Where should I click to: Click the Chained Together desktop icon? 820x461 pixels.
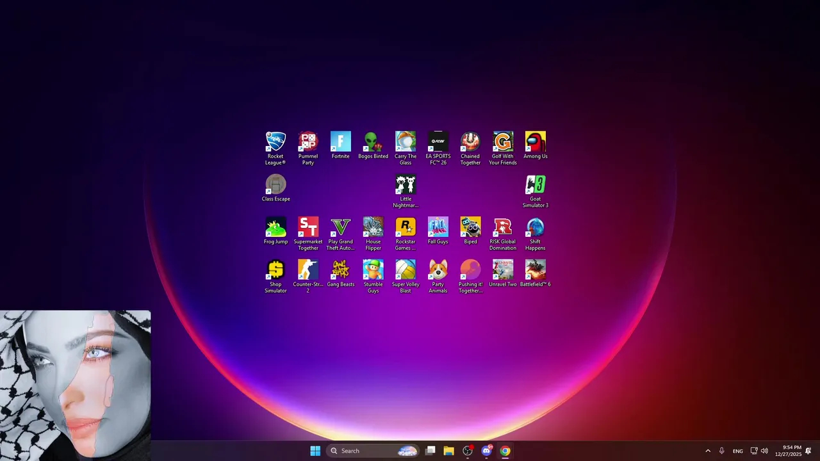[x=470, y=149]
